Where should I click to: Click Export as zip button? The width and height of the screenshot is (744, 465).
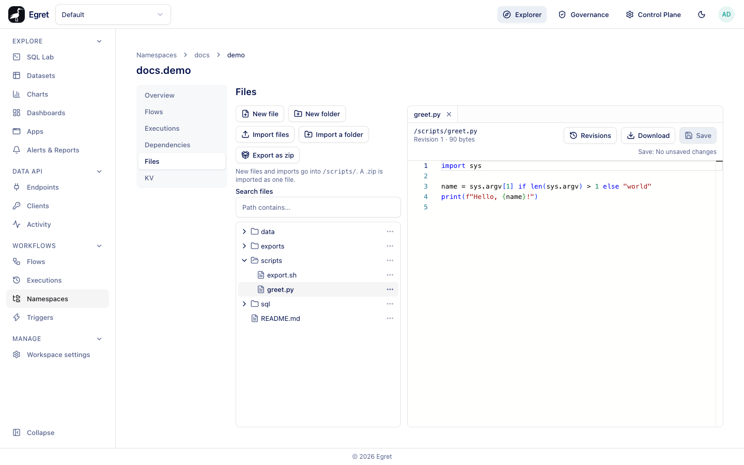(x=268, y=155)
